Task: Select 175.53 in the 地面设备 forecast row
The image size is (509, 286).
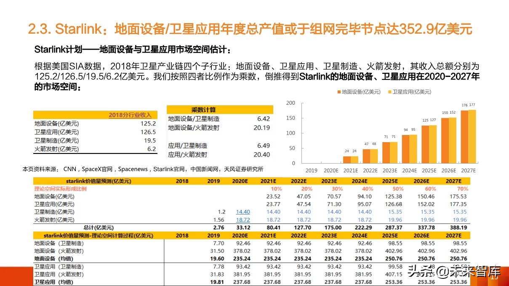Action: point(458,196)
